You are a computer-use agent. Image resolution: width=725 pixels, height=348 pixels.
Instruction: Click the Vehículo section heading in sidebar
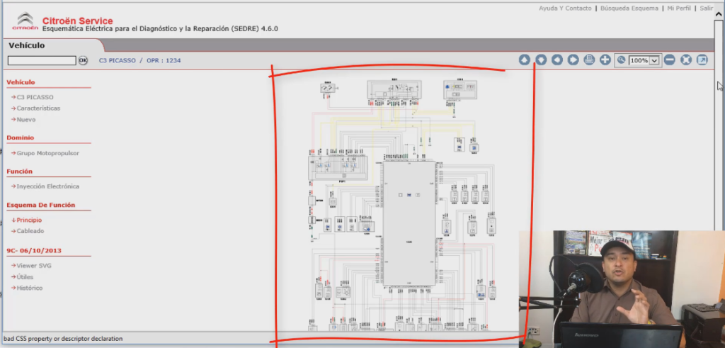(x=21, y=82)
